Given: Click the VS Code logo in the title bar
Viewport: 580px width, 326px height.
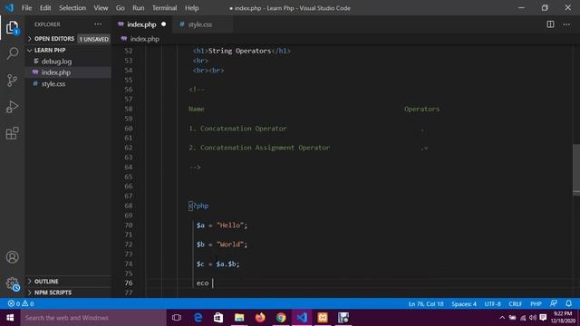Looking at the screenshot, I should tap(9, 8).
